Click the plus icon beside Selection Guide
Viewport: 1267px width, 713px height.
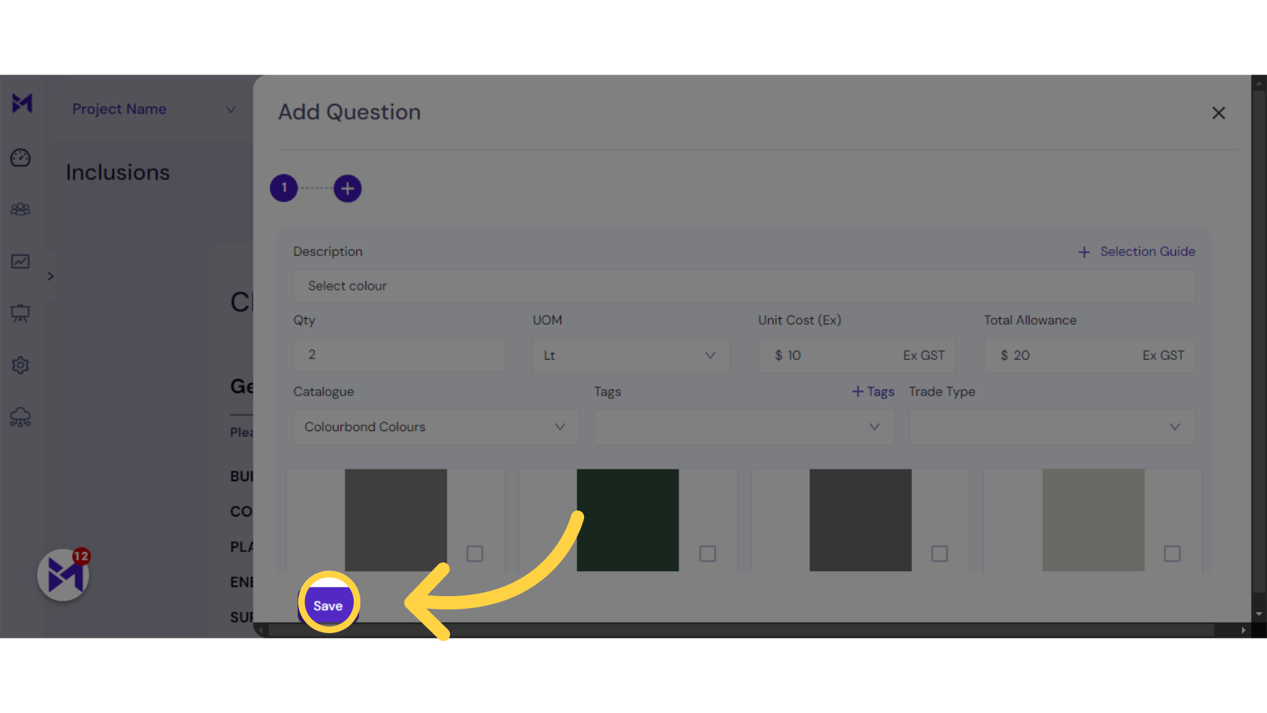pos(1084,252)
